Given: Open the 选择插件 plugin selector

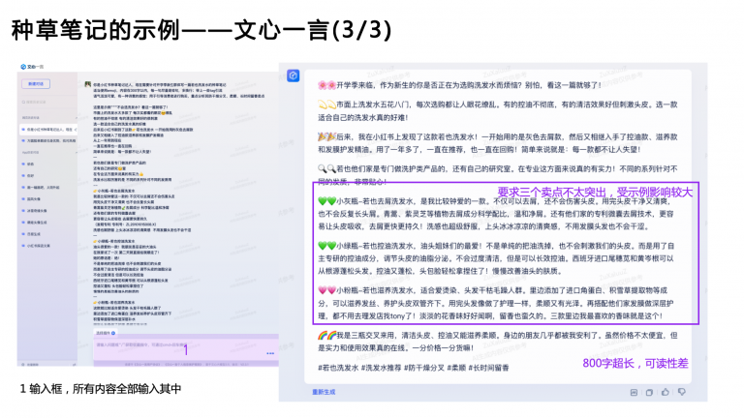Looking at the screenshot, I should pyautogui.click(x=106, y=333).
